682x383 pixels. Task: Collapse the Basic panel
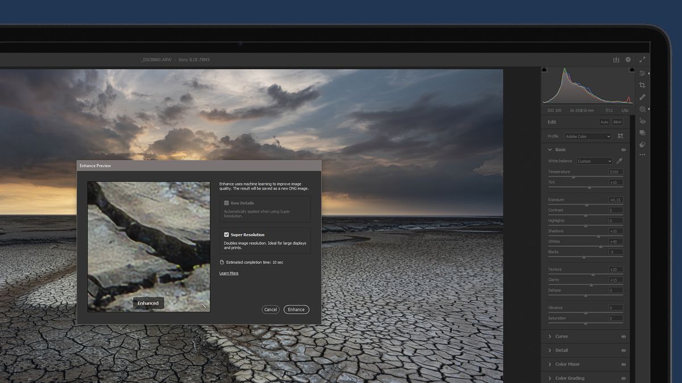coord(550,149)
